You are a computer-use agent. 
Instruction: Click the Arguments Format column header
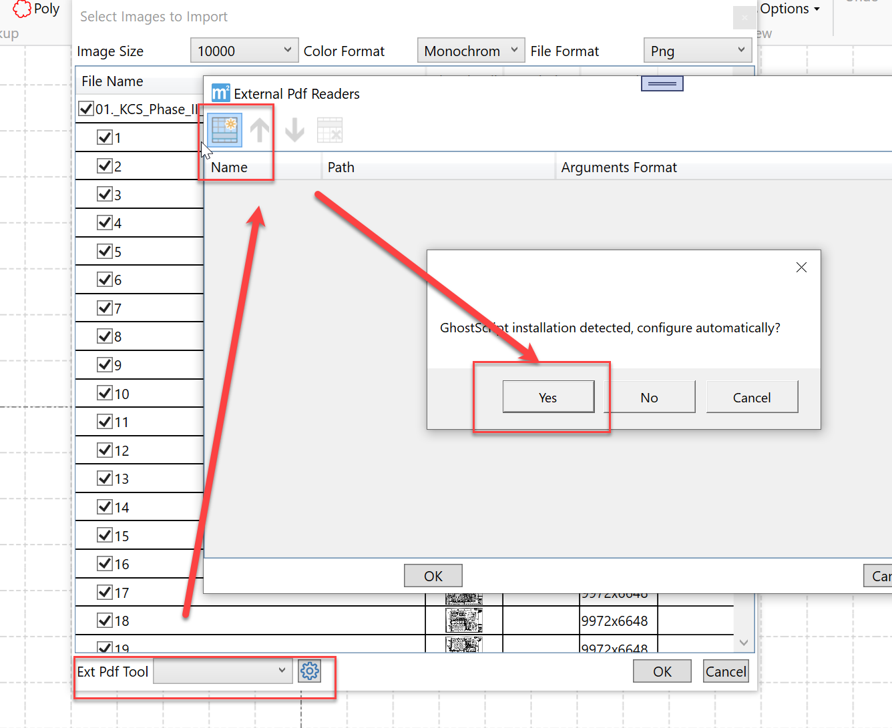[724, 167]
